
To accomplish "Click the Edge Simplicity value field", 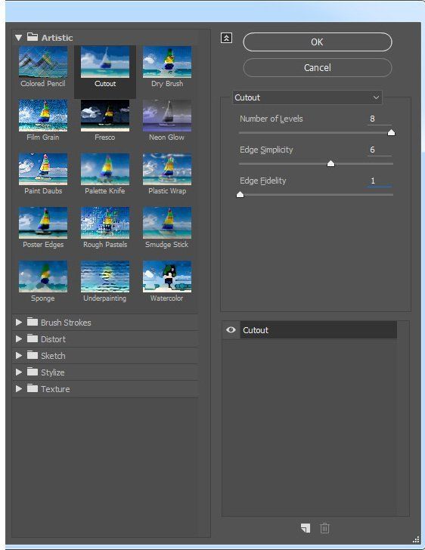I will 380,150.
